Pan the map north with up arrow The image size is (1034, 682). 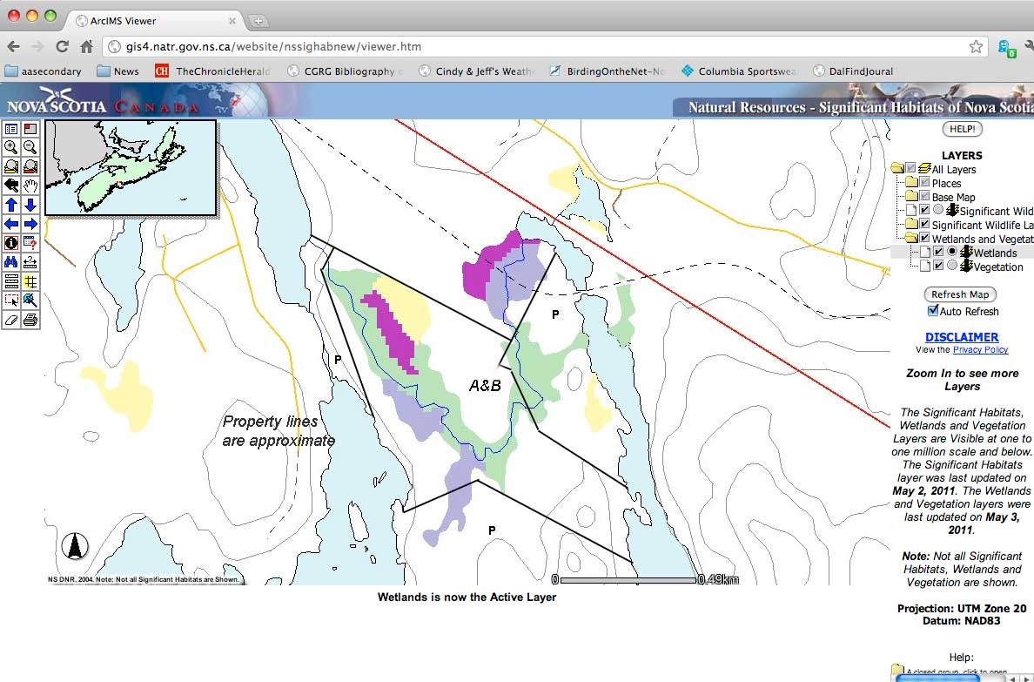pos(11,206)
